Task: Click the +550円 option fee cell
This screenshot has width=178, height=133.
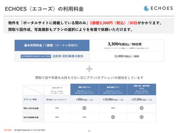Action: pyautogui.click(x=84, y=100)
